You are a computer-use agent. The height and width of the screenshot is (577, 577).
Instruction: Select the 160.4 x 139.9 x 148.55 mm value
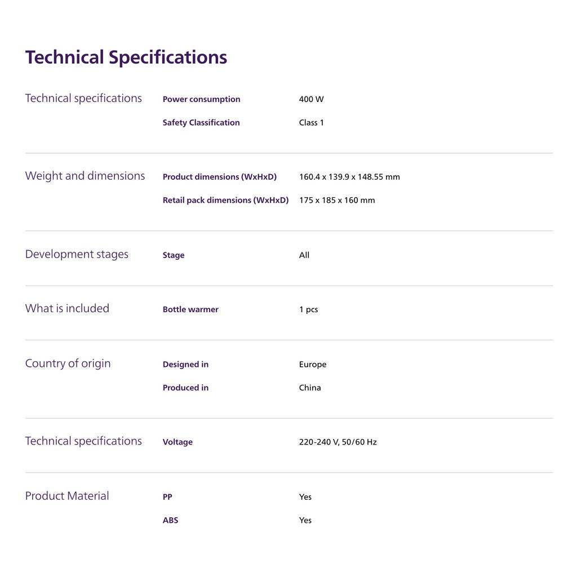coord(349,177)
